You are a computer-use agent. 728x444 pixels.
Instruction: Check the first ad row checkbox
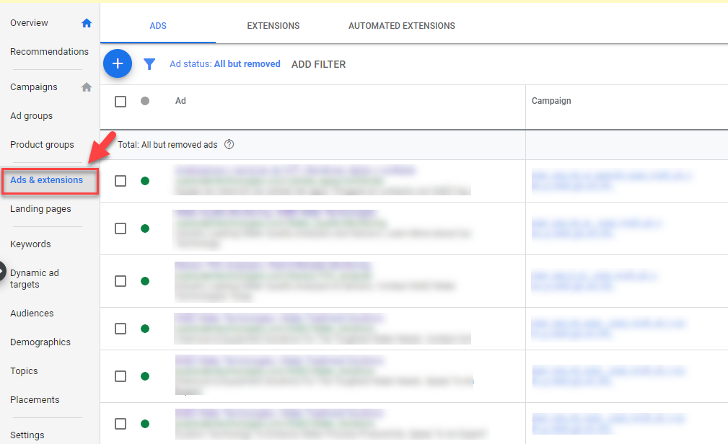tap(120, 181)
